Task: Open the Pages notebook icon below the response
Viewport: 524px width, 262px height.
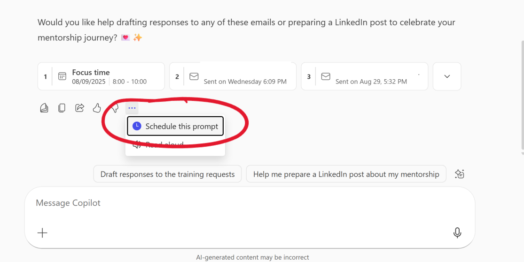Action: tap(44, 108)
